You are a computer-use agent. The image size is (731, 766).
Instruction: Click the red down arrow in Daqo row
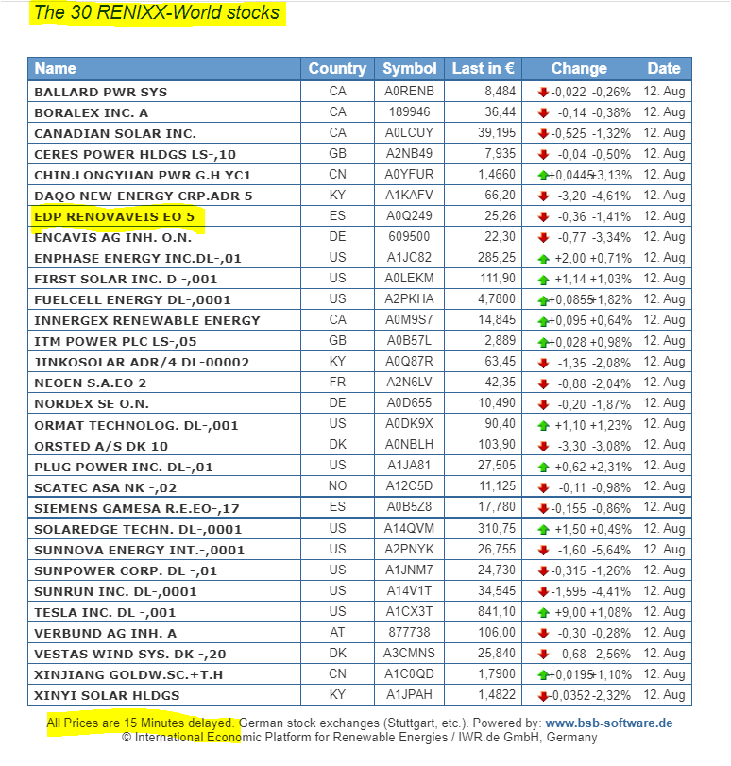pos(543,196)
